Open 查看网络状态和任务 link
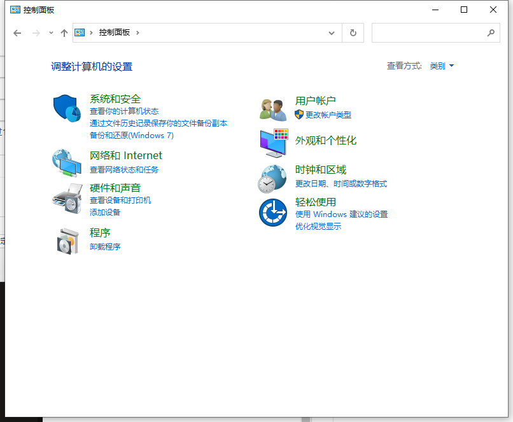This screenshot has width=513, height=422. (x=124, y=169)
